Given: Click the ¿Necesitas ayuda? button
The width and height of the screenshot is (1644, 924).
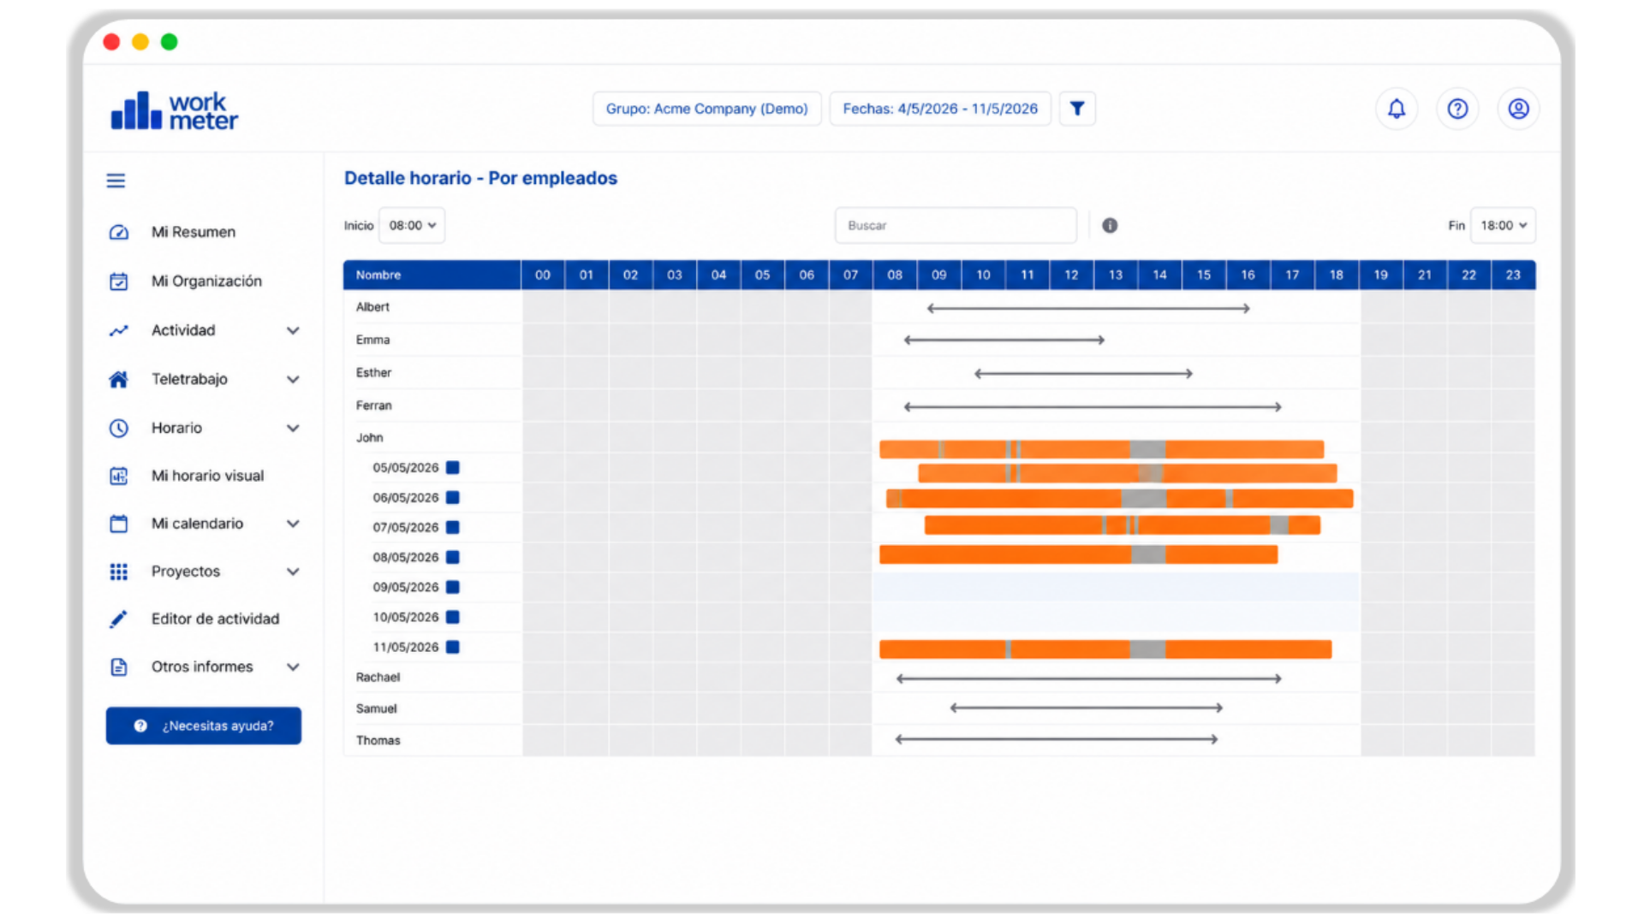Looking at the screenshot, I should (204, 726).
